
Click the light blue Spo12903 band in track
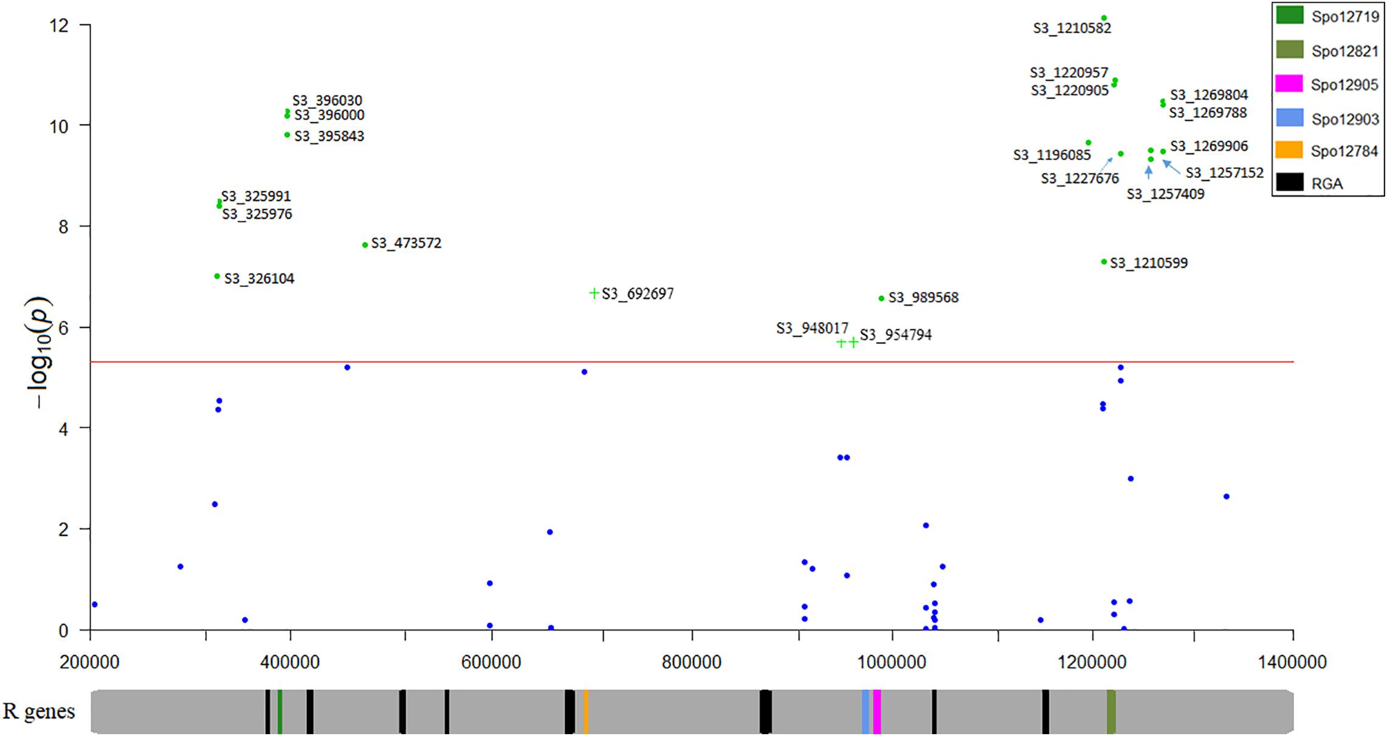[866, 711]
